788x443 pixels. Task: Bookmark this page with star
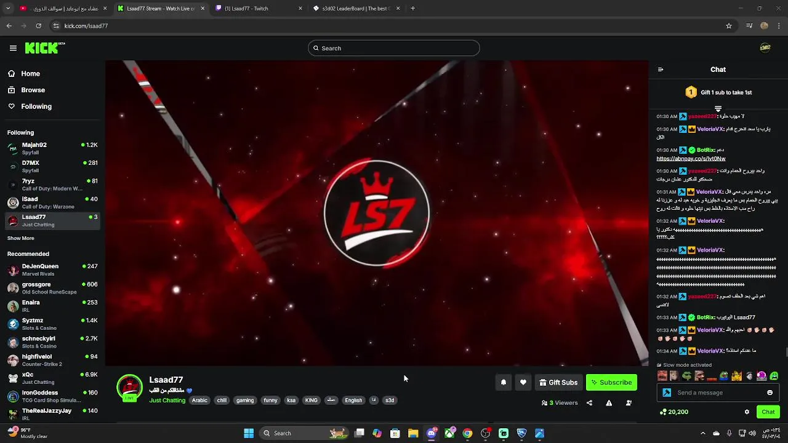coord(729,26)
